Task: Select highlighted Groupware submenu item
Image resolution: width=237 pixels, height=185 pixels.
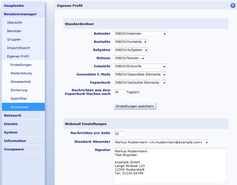Action: coord(23,107)
